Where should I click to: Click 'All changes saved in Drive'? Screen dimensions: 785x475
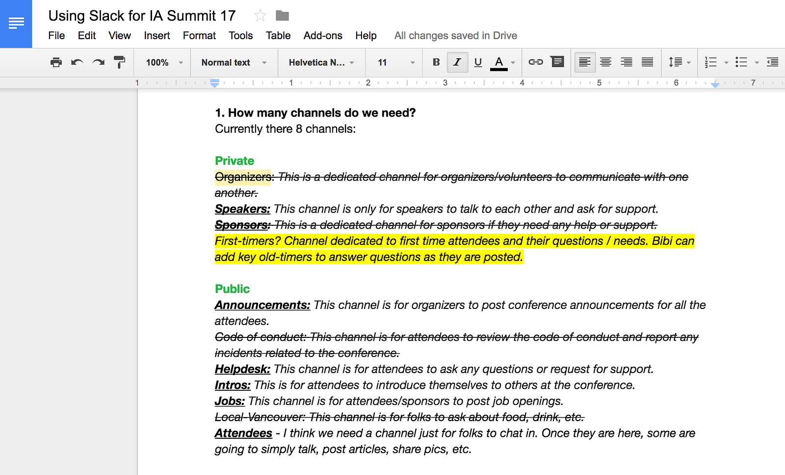click(x=456, y=36)
